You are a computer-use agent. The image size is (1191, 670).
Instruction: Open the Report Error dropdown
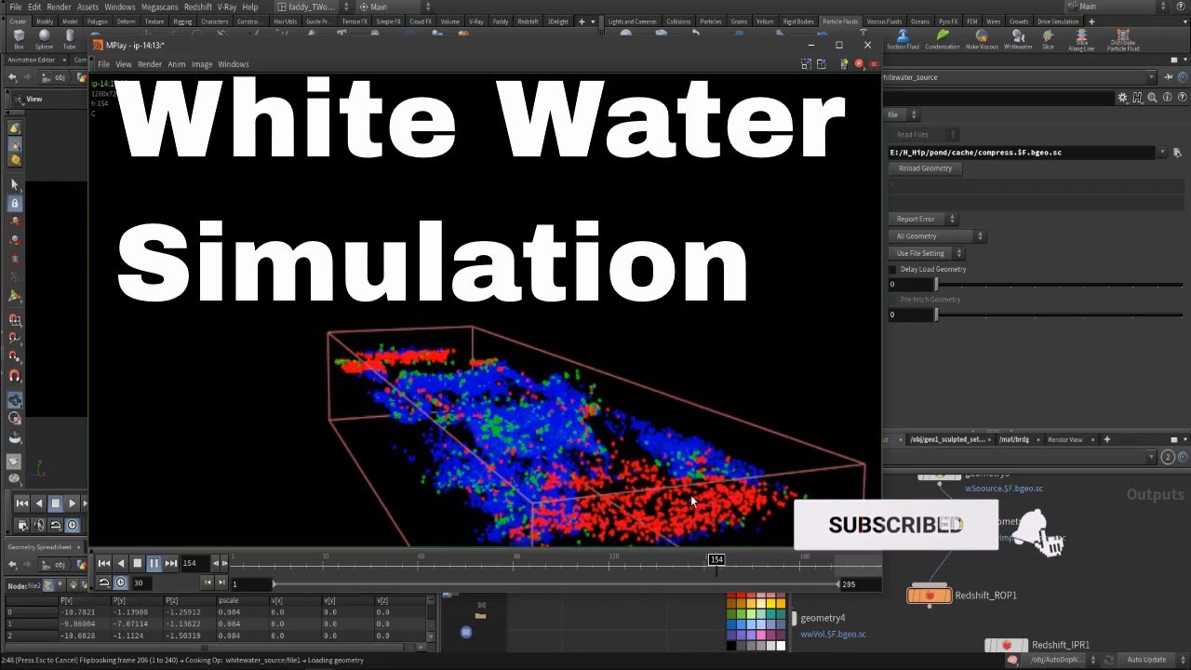(921, 219)
